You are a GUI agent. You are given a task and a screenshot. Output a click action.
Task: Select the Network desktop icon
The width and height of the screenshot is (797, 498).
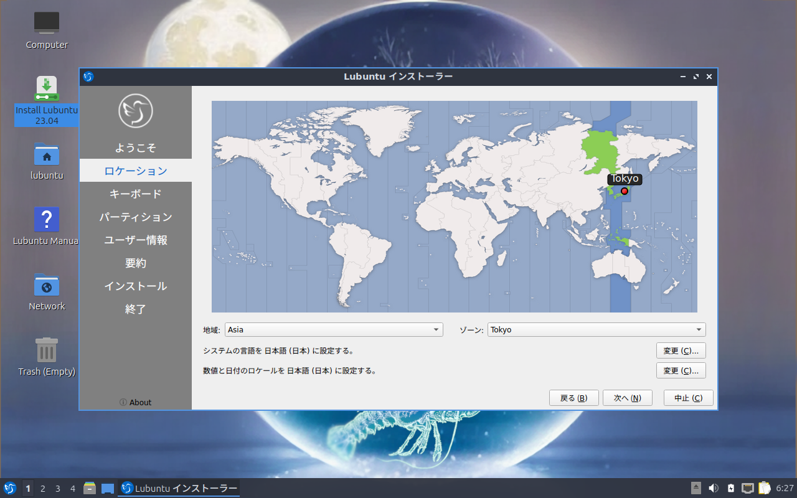pos(47,293)
